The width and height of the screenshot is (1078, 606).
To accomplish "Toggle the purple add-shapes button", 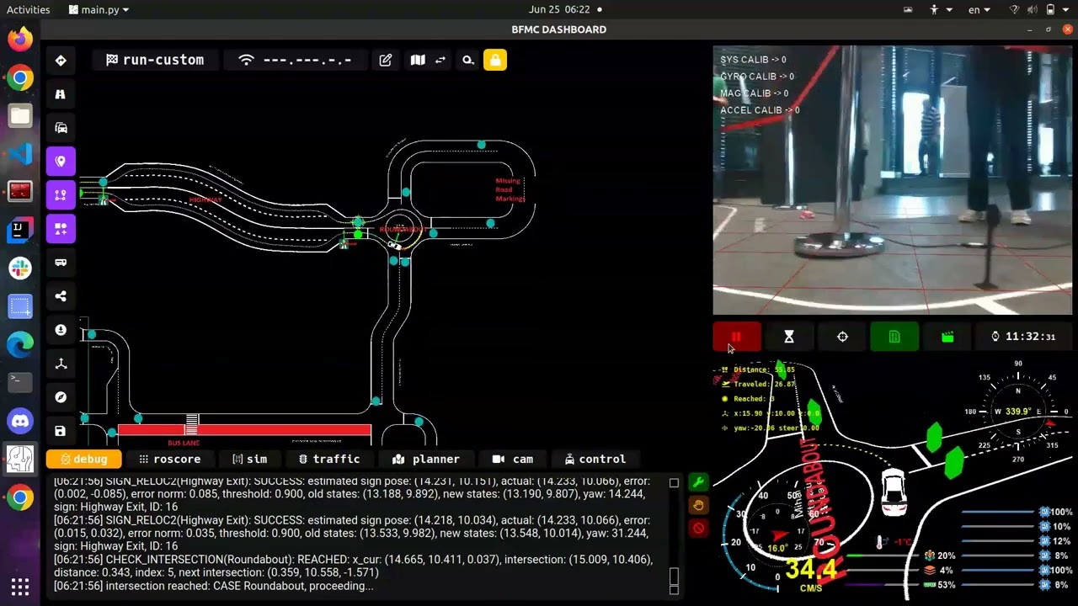I will coord(61,229).
